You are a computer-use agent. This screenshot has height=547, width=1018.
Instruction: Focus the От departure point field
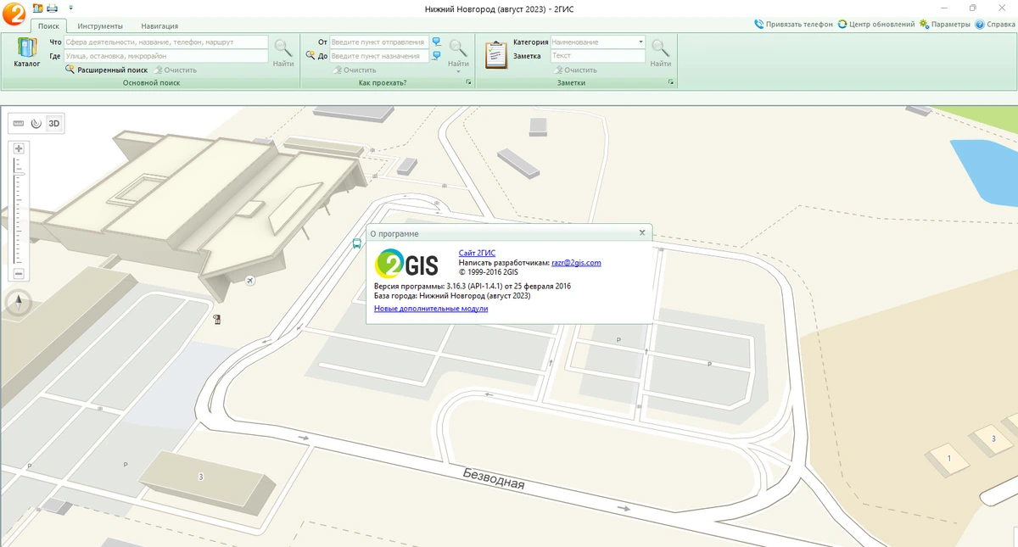379,42
